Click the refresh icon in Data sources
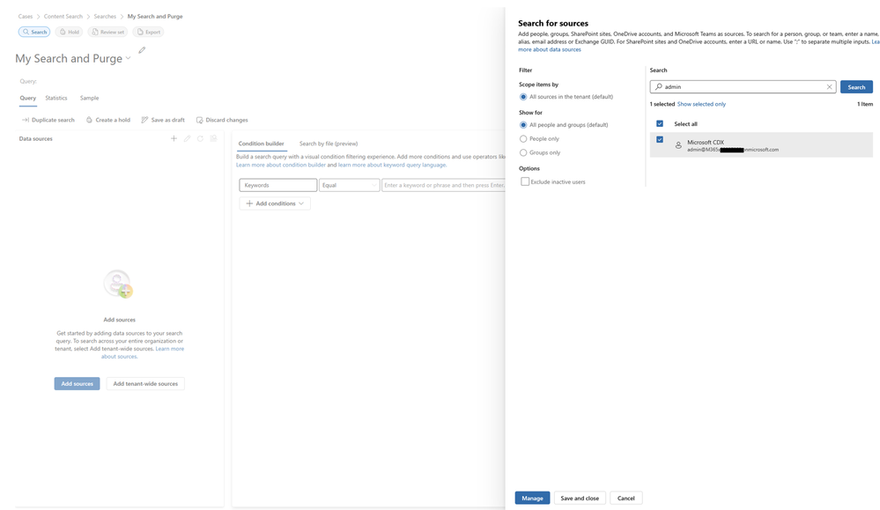Image resolution: width=880 pixels, height=510 pixels. coord(200,138)
